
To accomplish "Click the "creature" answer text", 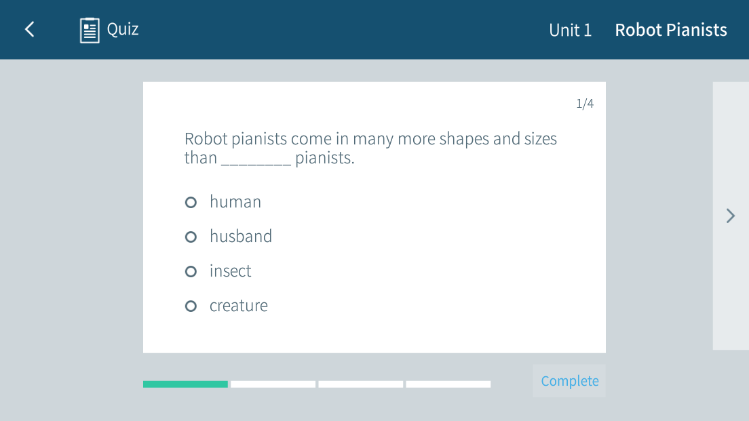I will coord(239,306).
